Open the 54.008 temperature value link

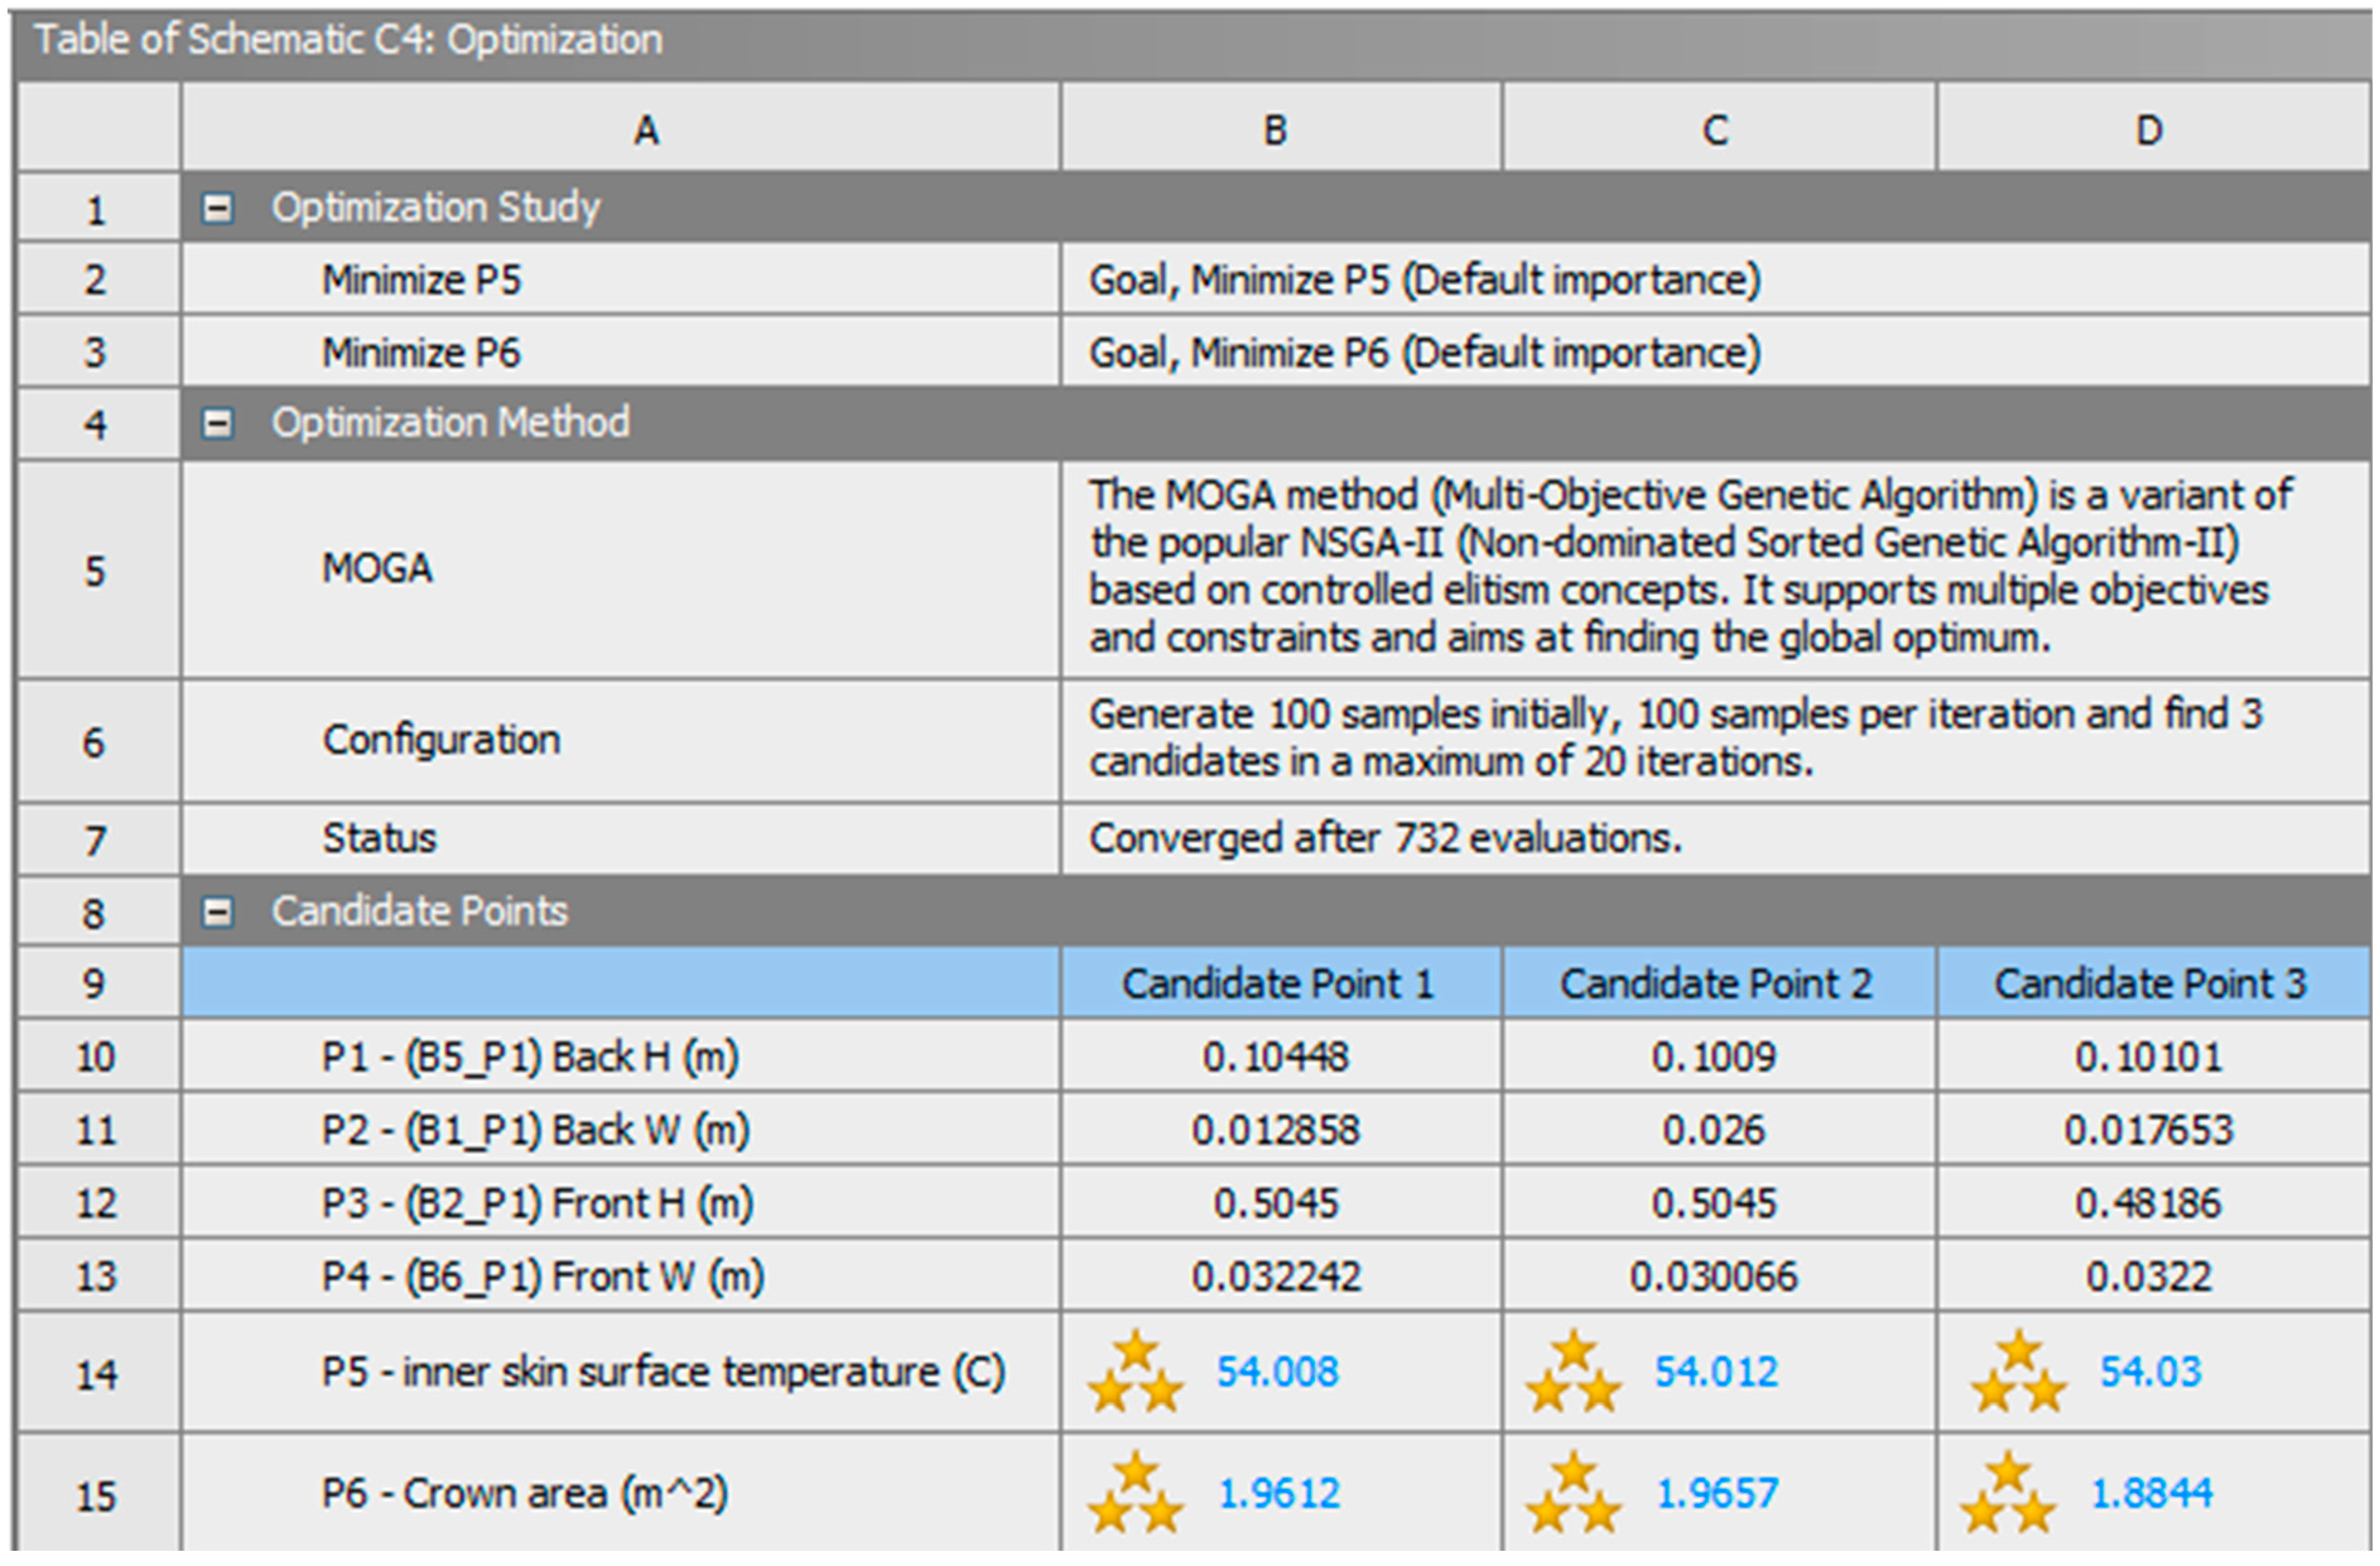pos(1277,1372)
